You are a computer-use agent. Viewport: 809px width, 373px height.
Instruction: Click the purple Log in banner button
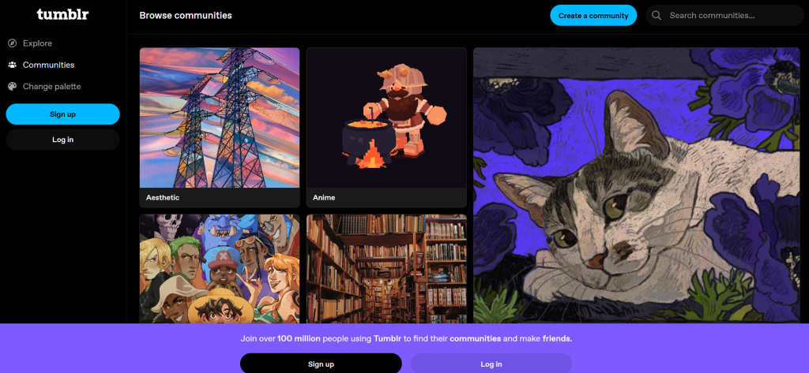click(491, 364)
